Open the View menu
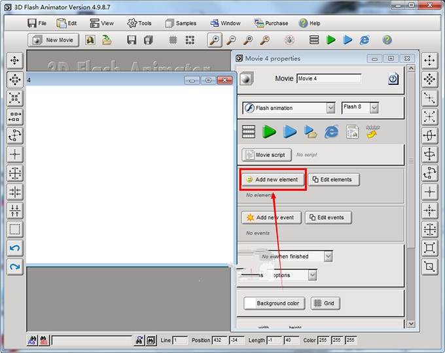This screenshot has height=353, width=445. (x=101, y=24)
